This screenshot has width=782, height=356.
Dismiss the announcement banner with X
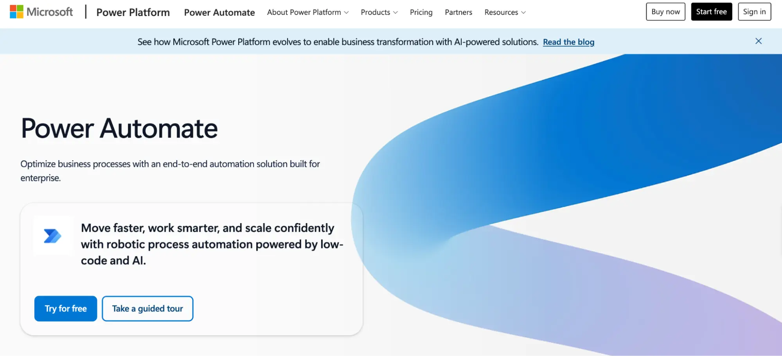[758, 41]
